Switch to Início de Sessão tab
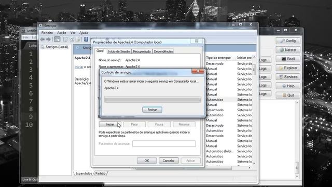332x187 pixels. (x=119, y=51)
